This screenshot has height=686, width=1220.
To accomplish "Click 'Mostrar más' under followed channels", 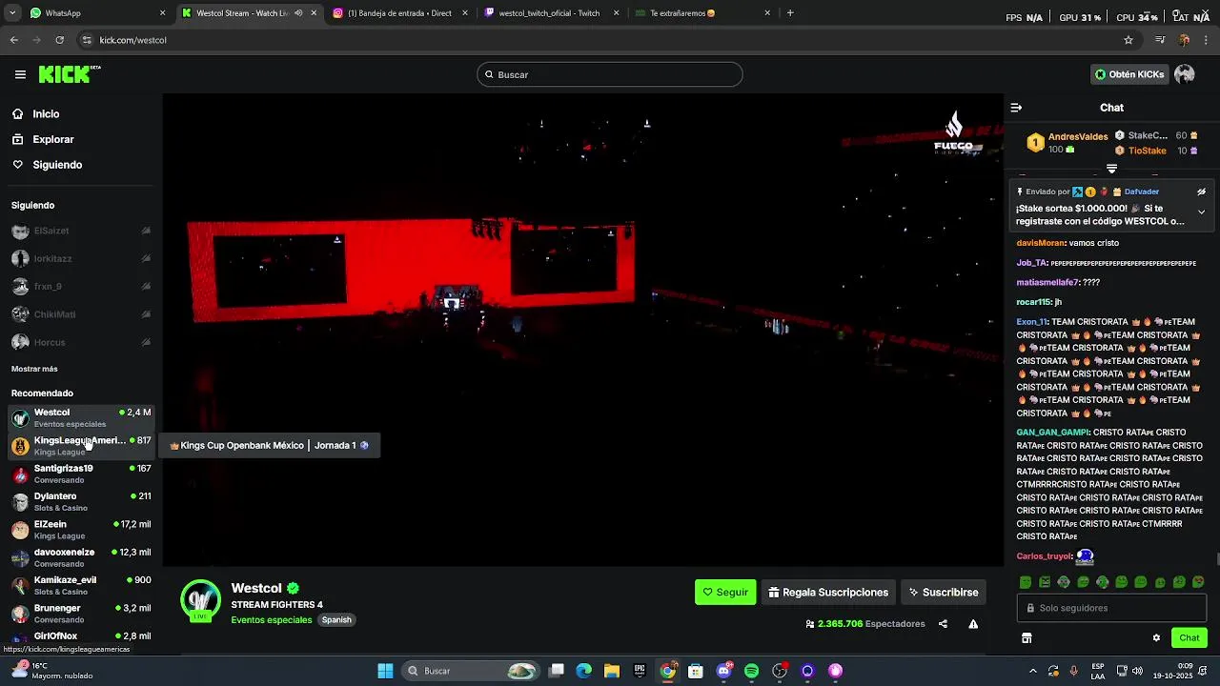I will click(x=34, y=369).
